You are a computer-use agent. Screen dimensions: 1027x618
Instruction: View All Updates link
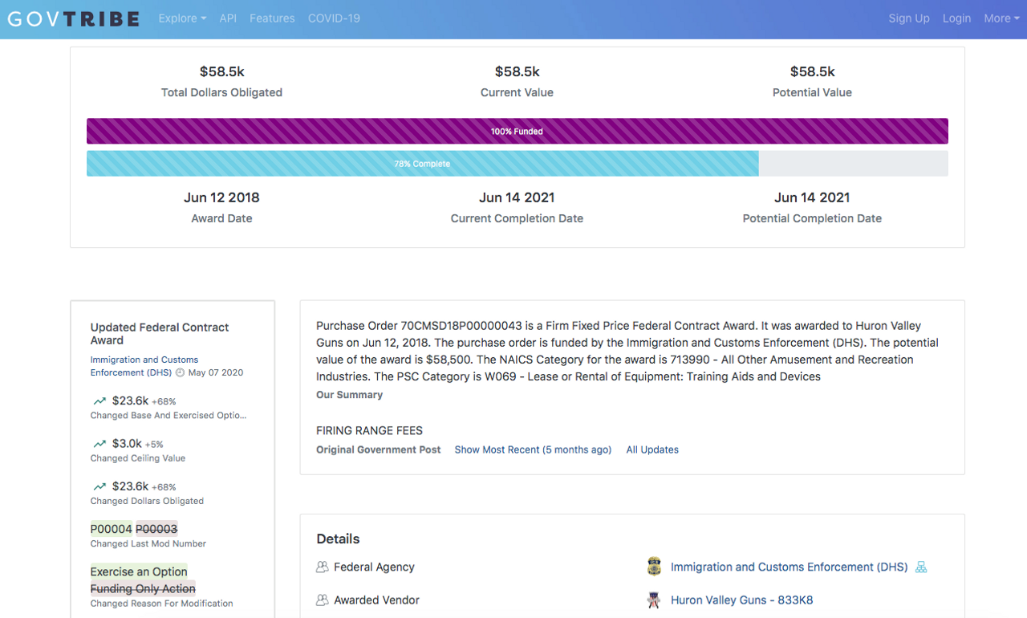(x=652, y=450)
